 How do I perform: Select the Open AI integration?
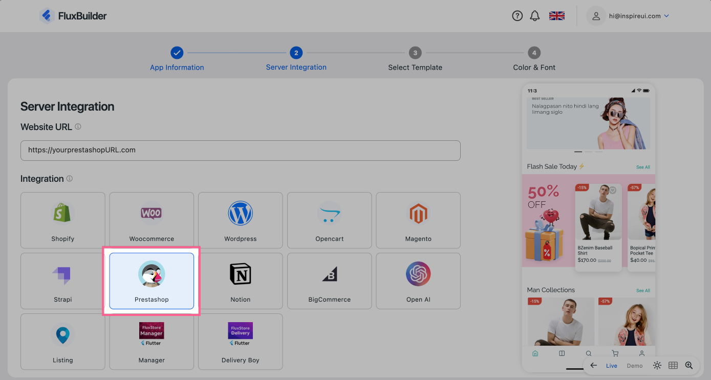pyautogui.click(x=418, y=281)
